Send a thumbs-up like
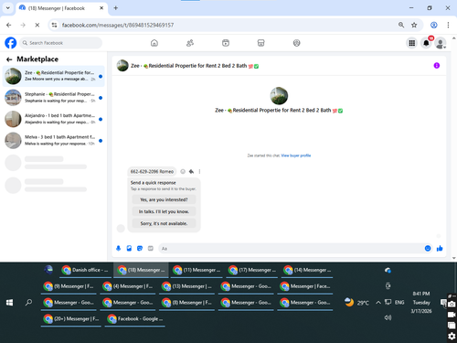This screenshot has height=343, width=457. point(440,249)
